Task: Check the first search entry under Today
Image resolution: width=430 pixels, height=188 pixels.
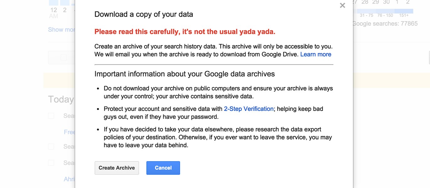Action: coord(51,116)
